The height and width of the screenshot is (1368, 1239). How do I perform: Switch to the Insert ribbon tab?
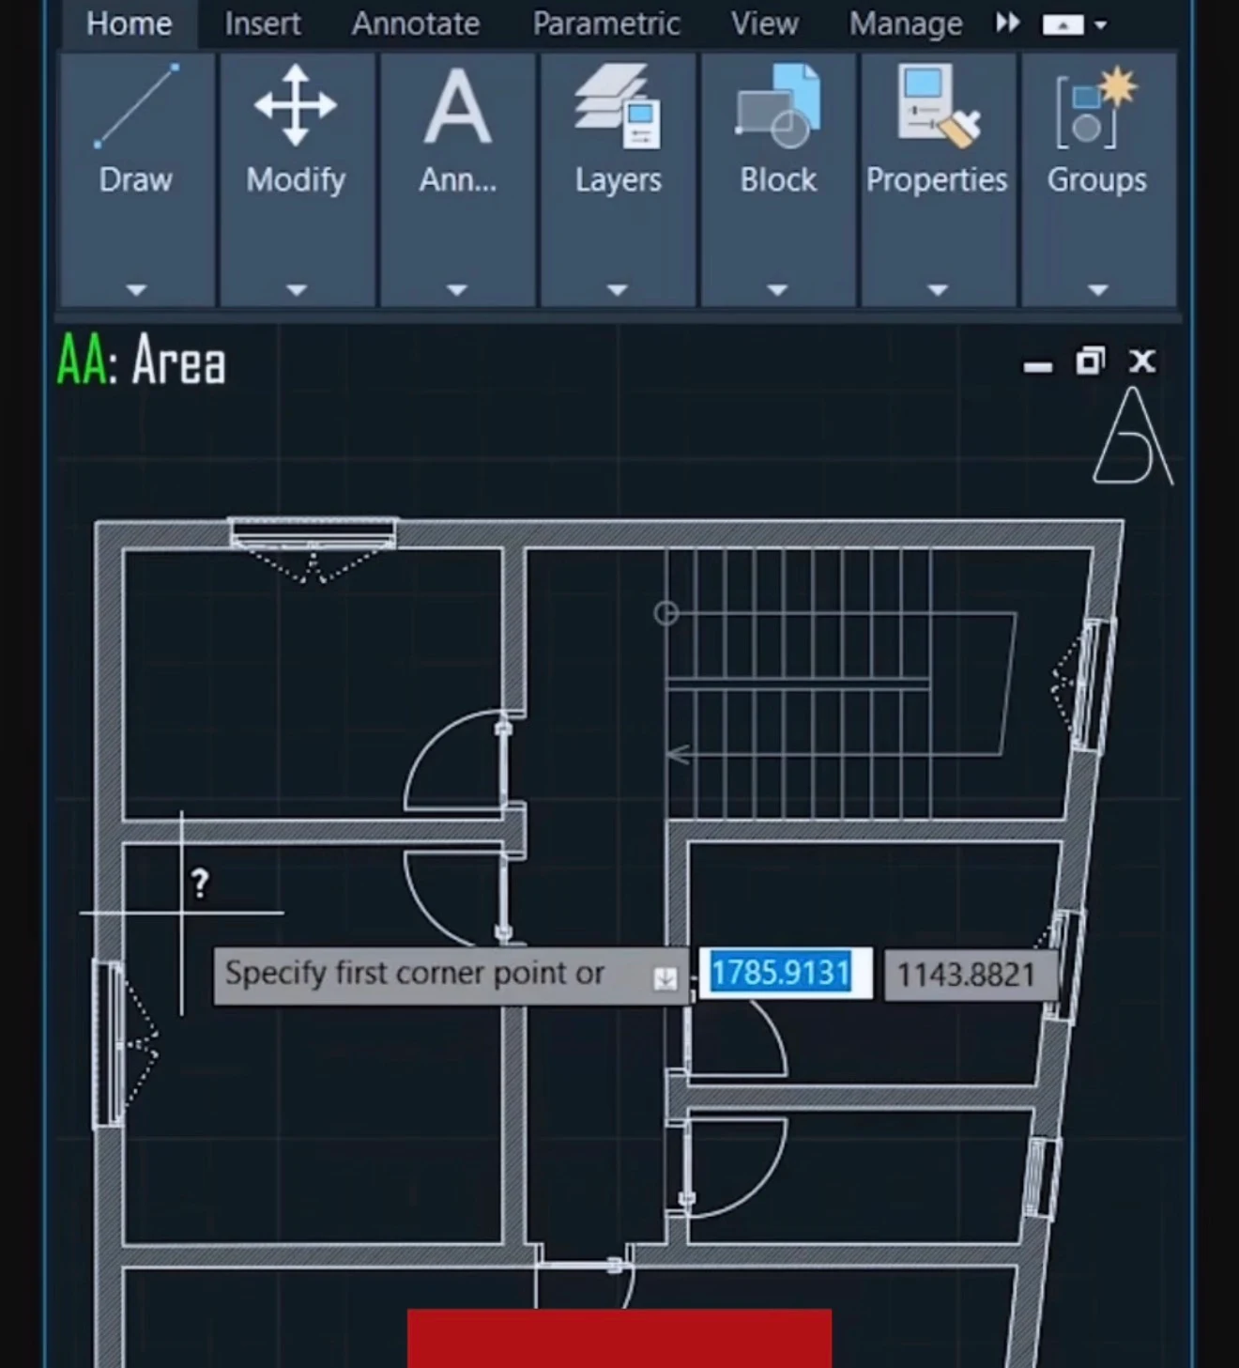tap(262, 23)
